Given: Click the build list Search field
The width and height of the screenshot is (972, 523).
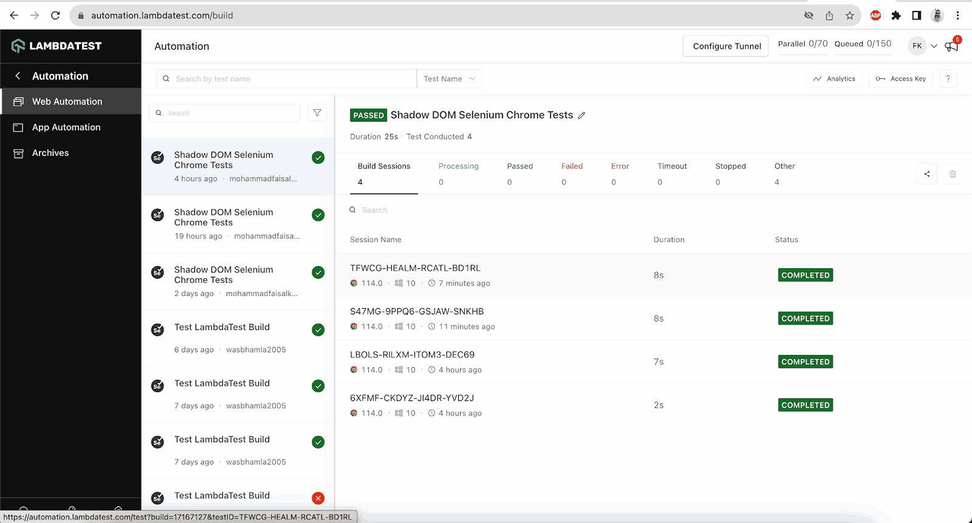Looking at the screenshot, I should (x=225, y=113).
